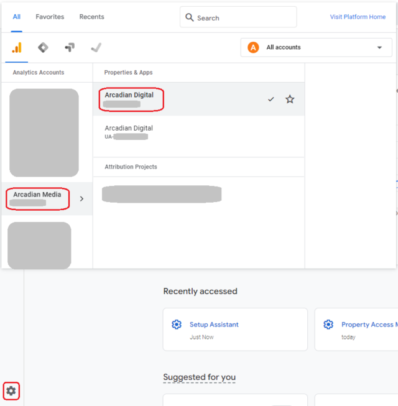Select the Optimize product icon
398x406 pixels.
tap(70, 47)
